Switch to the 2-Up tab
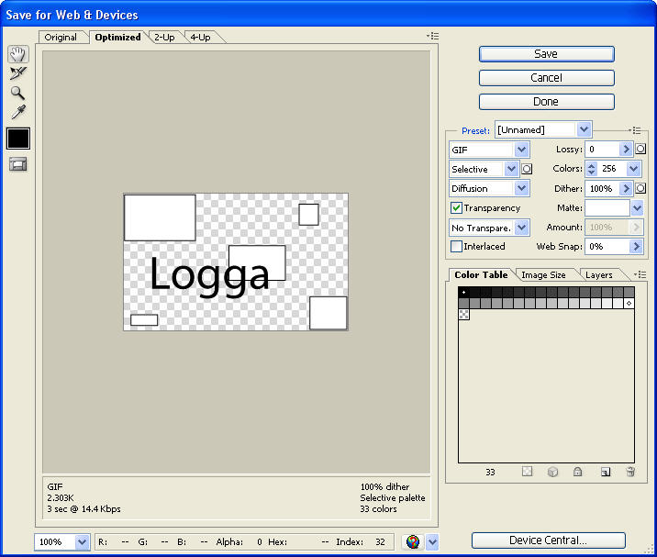 point(164,38)
